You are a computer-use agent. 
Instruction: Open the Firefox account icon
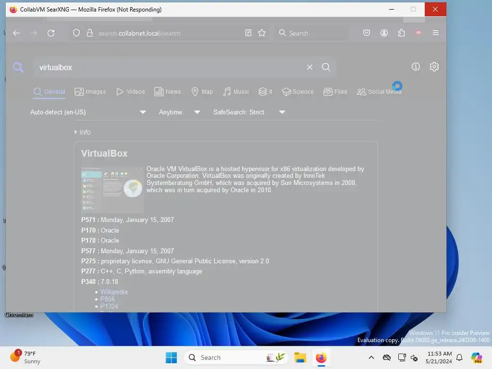pyautogui.click(x=384, y=33)
